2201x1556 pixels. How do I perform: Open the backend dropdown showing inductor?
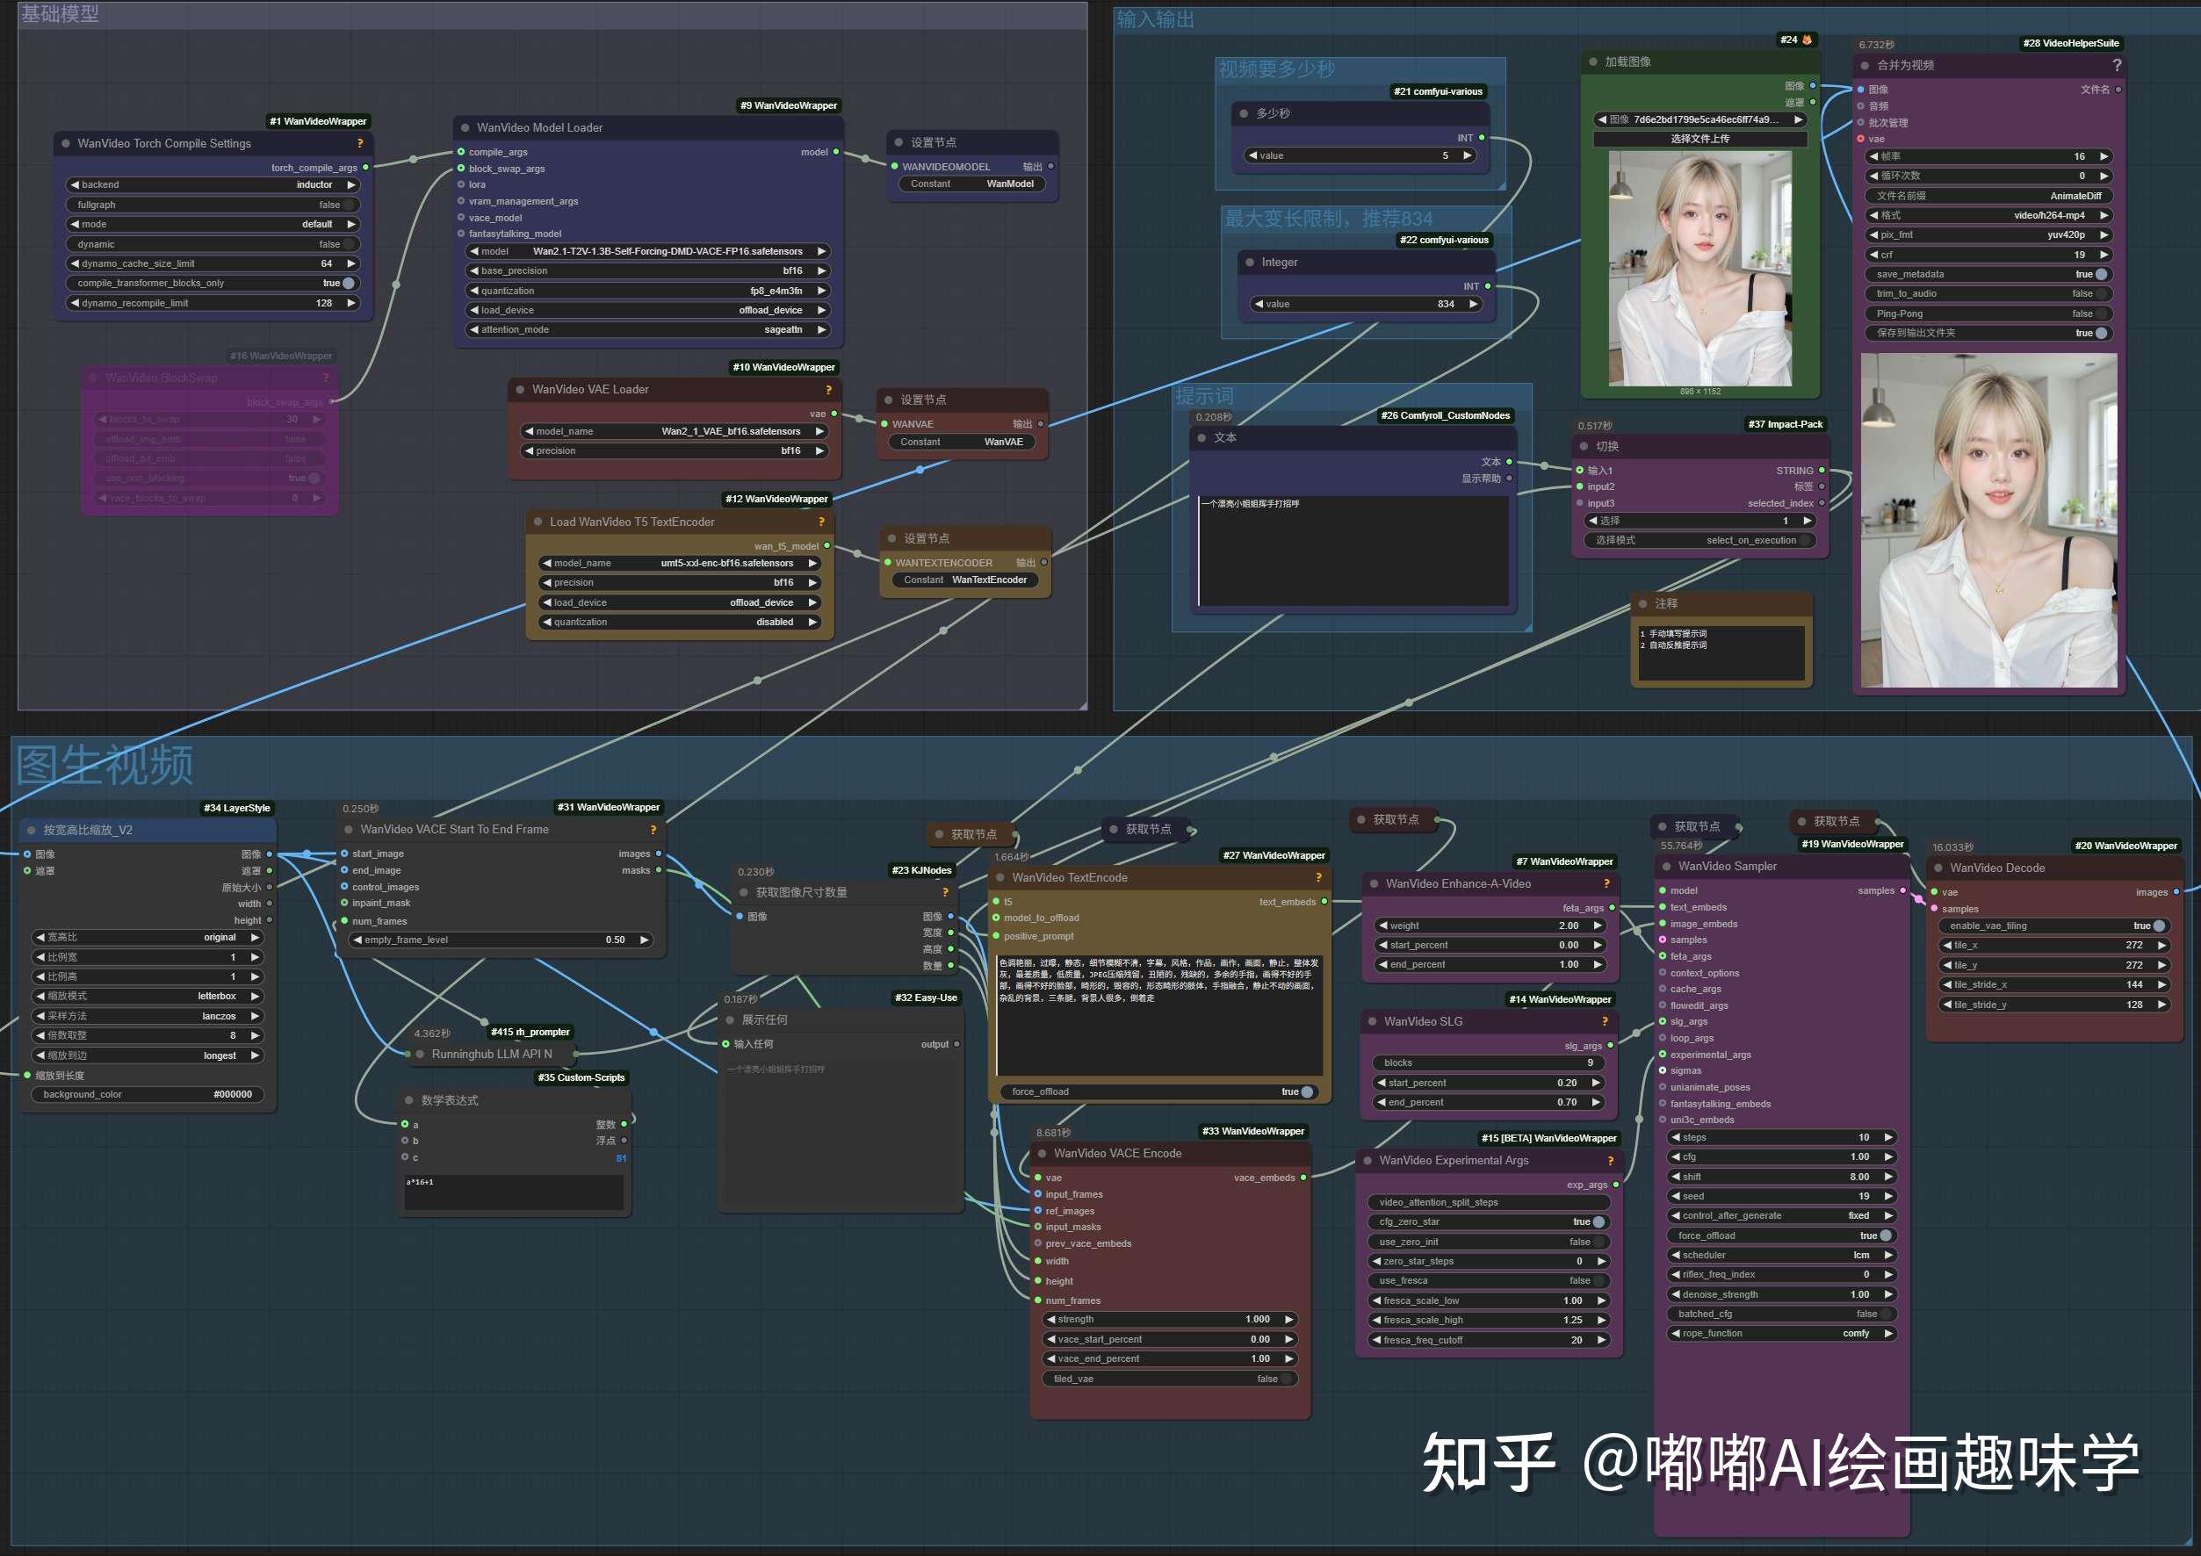[213, 184]
